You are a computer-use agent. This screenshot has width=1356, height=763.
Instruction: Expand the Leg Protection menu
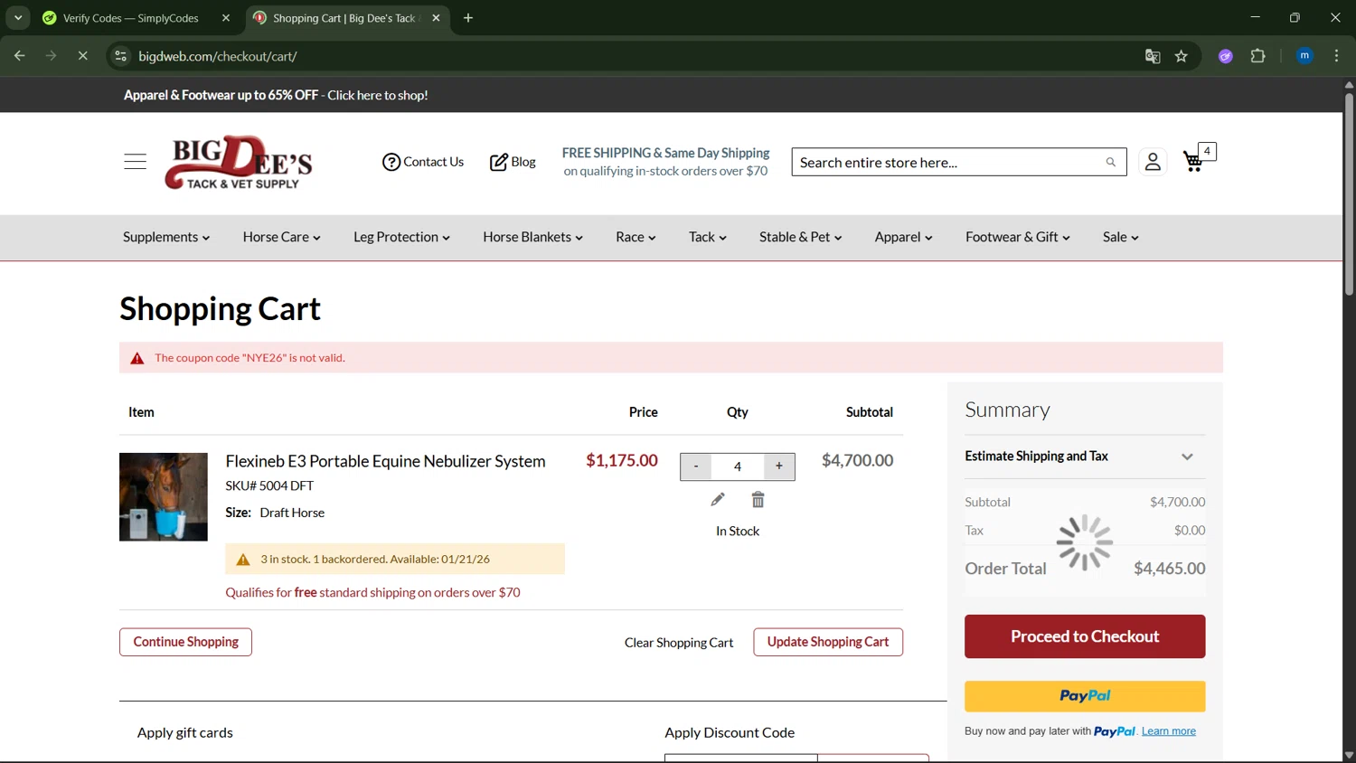tap(401, 237)
